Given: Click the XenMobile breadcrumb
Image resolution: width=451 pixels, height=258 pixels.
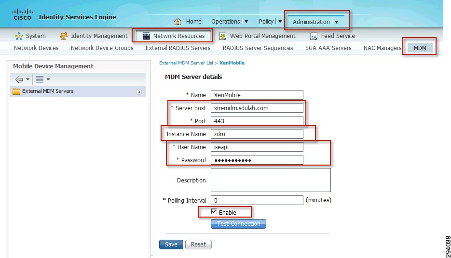Looking at the screenshot, I should [x=232, y=63].
